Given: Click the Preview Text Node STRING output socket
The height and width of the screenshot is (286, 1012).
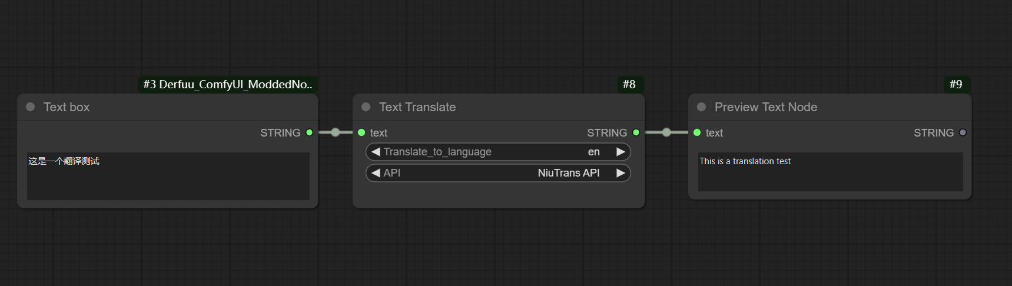Looking at the screenshot, I should [963, 132].
